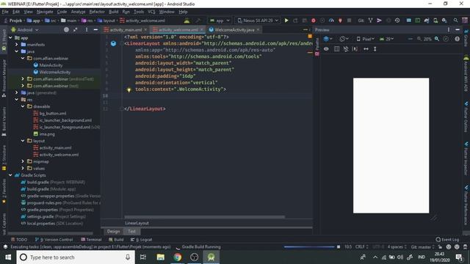Click the collapse all icon in Project panel
The height and width of the screenshot is (264, 470).
point(75,29)
